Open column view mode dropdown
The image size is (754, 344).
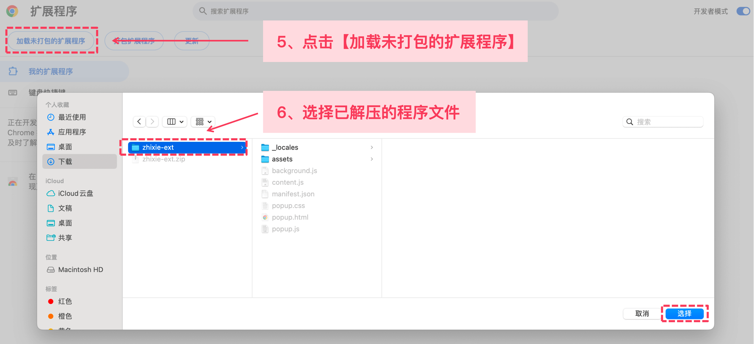175,122
